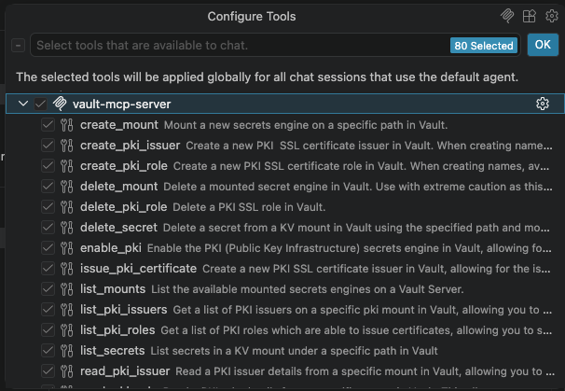Viewport: 565px width, 391px height.
Task: Click the MCP server icon in title bar
Action: tap(508, 16)
